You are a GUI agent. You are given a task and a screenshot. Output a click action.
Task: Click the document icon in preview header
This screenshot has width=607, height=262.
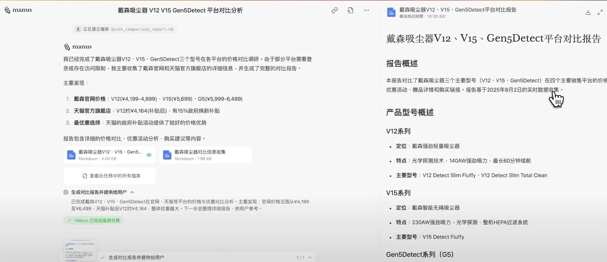click(391, 12)
